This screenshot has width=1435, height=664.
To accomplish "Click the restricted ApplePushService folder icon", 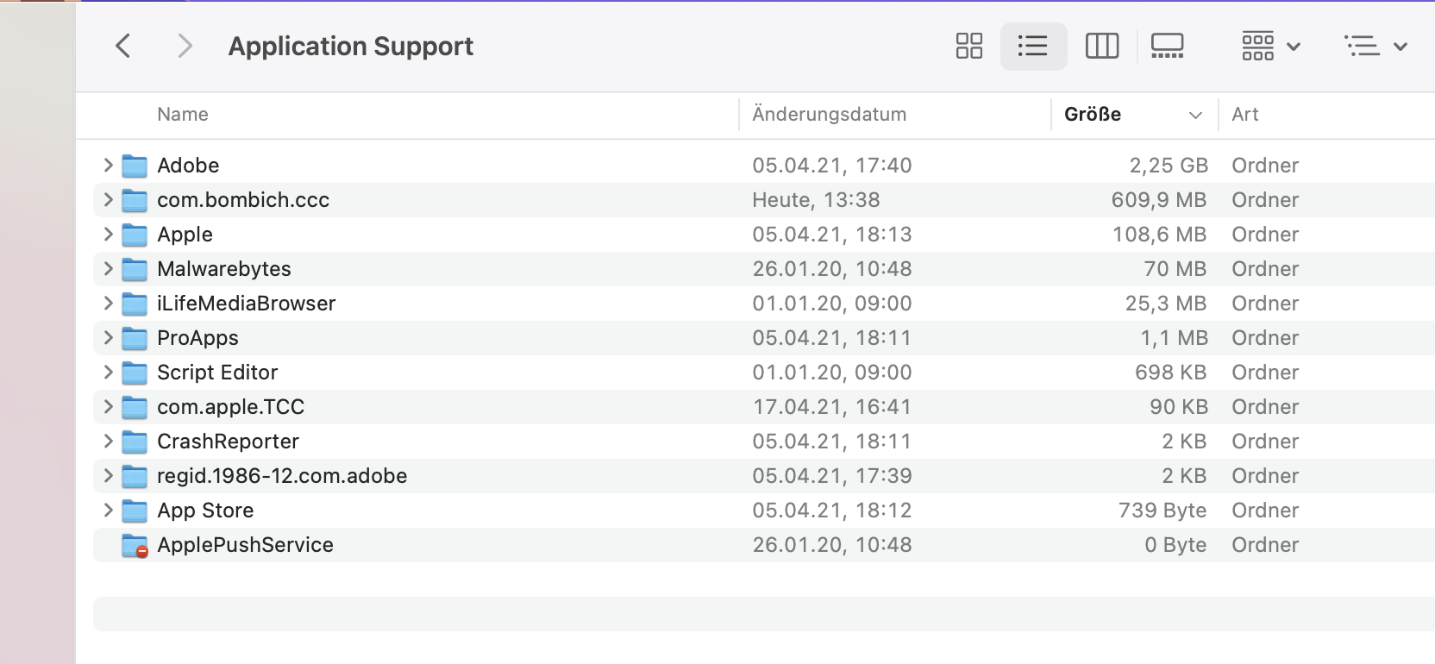I will point(135,545).
